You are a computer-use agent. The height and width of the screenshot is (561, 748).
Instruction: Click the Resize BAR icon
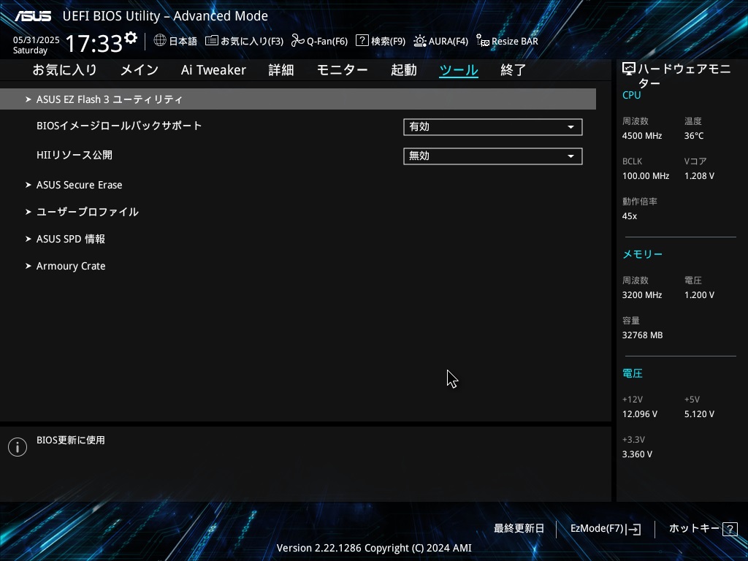pyautogui.click(x=483, y=41)
